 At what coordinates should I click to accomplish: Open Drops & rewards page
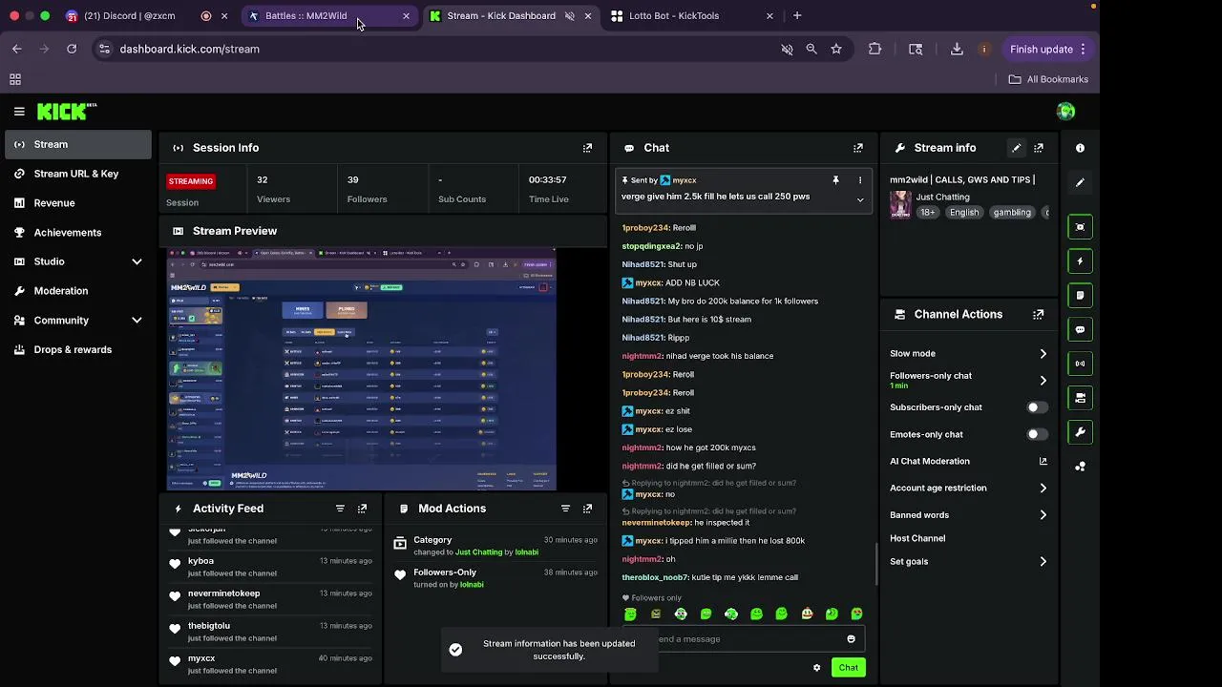(x=79, y=349)
